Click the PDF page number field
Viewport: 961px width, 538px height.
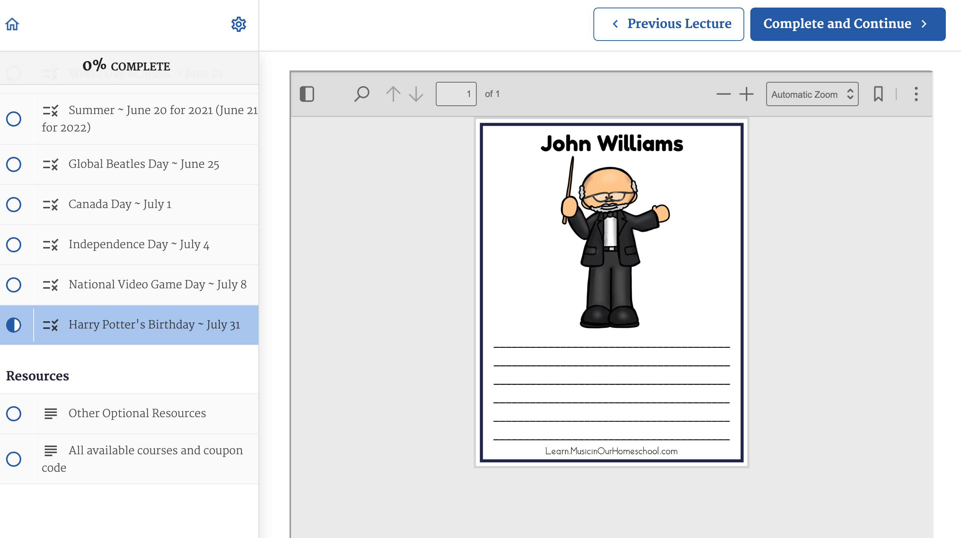tap(456, 94)
